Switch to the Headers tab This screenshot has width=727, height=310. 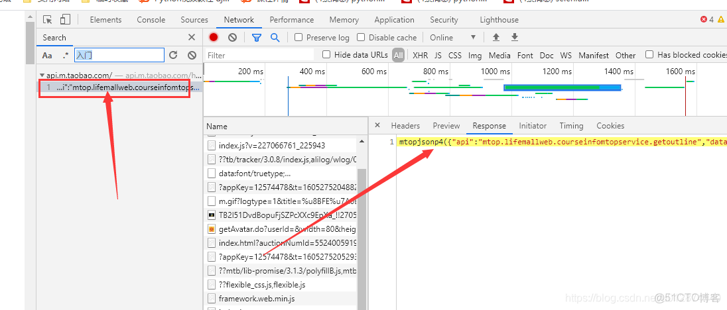tap(405, 126)
